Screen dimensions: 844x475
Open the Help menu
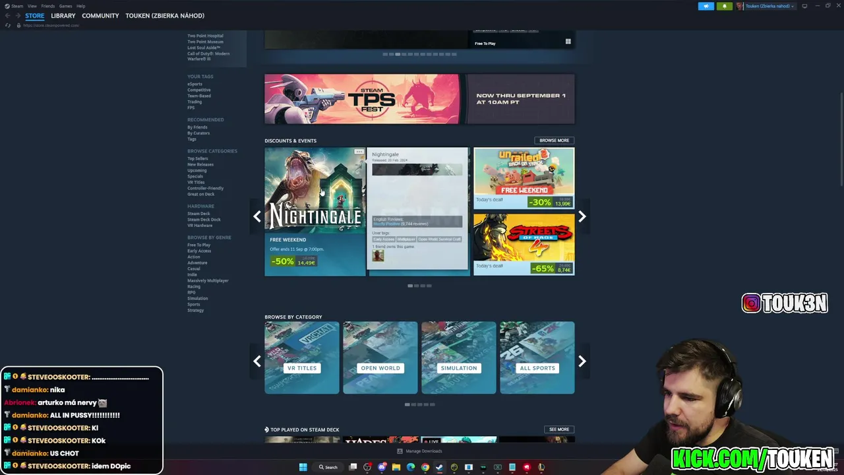click(x=80, y=6)
